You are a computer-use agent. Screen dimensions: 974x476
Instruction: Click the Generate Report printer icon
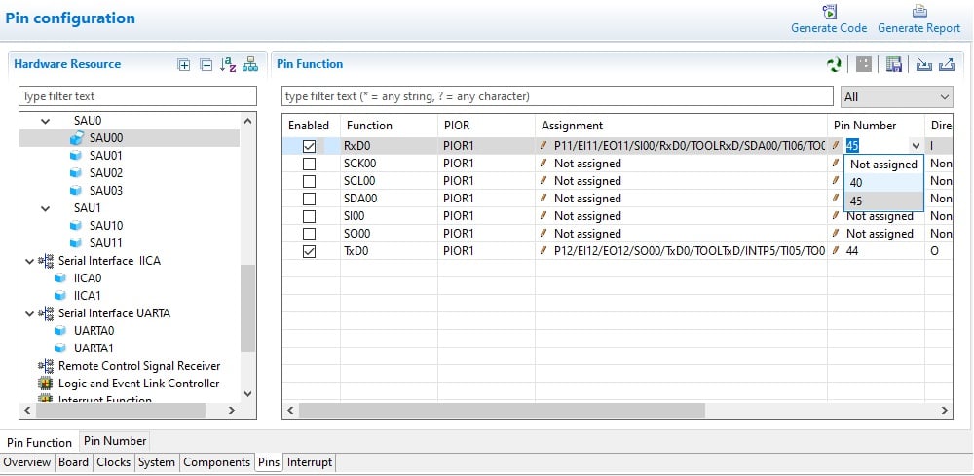pos(918,12)
